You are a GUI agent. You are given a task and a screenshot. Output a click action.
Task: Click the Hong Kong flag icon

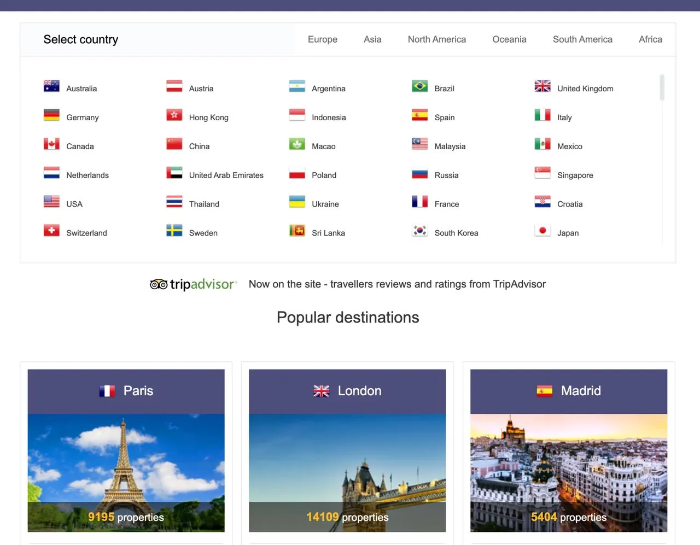pyautogui.click(x=174, y=115)
